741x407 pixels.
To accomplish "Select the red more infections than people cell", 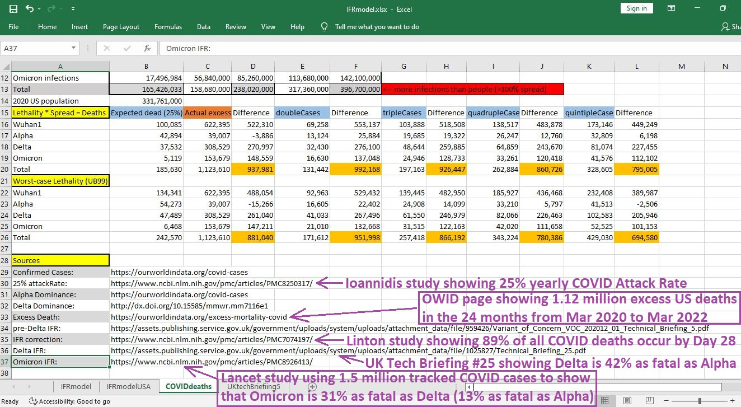I will point(472,89).
